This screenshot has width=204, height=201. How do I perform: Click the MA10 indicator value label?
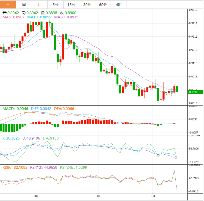pyautogui.click(x=39, y=17)
